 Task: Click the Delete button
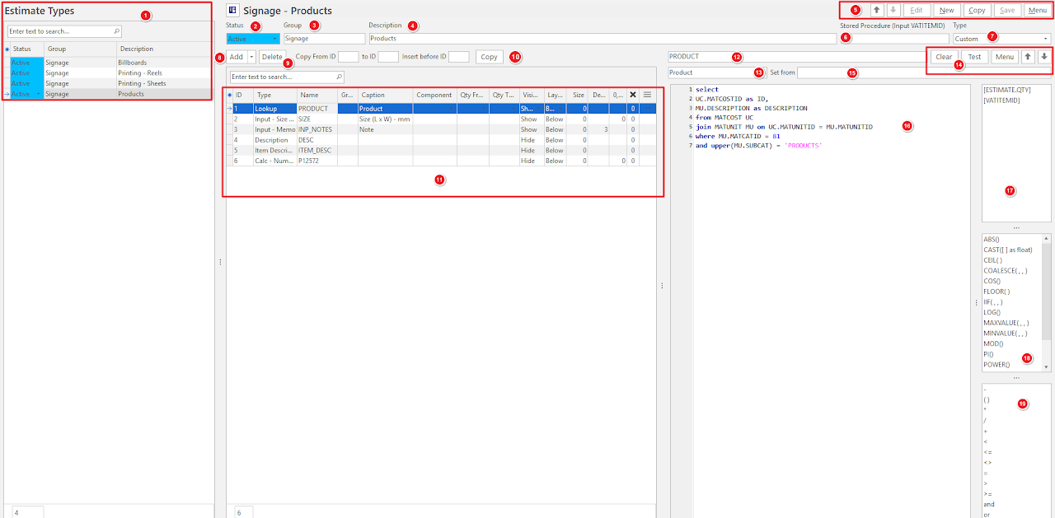271,57
